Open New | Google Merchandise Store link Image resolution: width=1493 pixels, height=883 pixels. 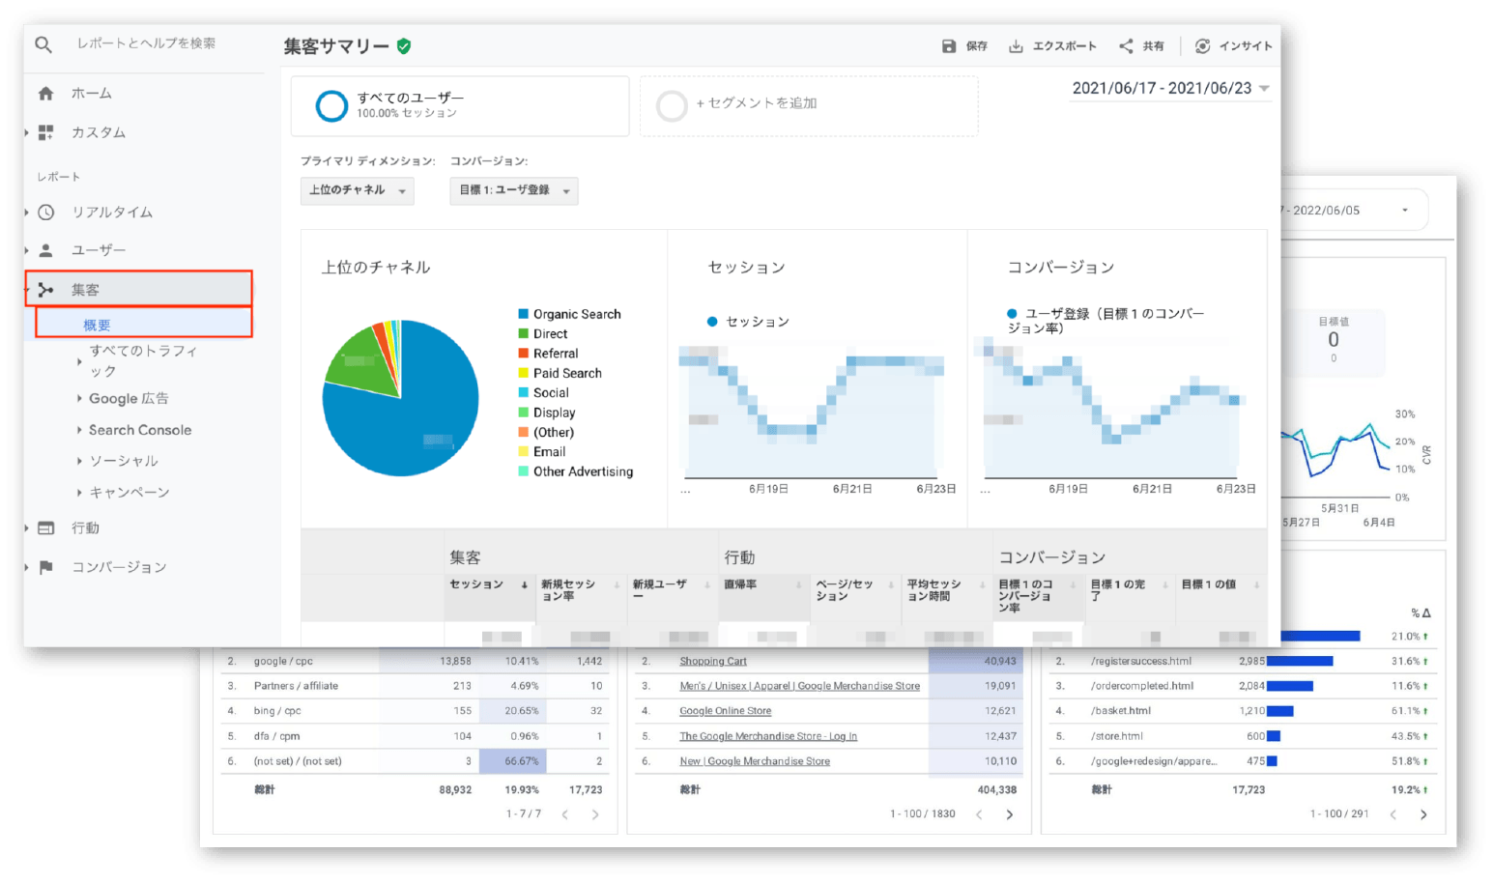click(x=755, y=761)
